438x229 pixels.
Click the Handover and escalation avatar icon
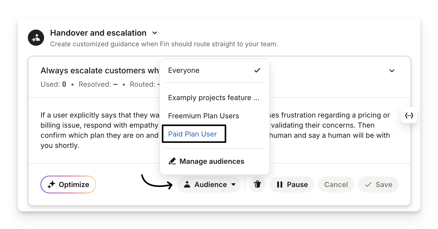(x=36, y=38)
